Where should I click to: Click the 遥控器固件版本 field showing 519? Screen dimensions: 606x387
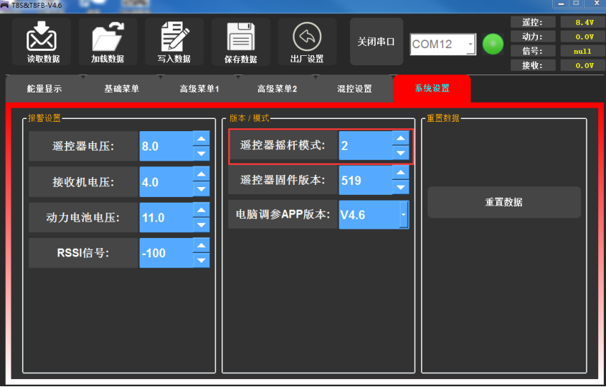(364, 181)
